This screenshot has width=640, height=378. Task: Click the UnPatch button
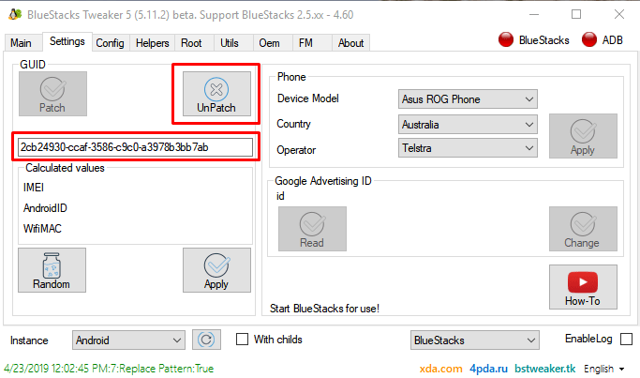click(x=216, y=94)
